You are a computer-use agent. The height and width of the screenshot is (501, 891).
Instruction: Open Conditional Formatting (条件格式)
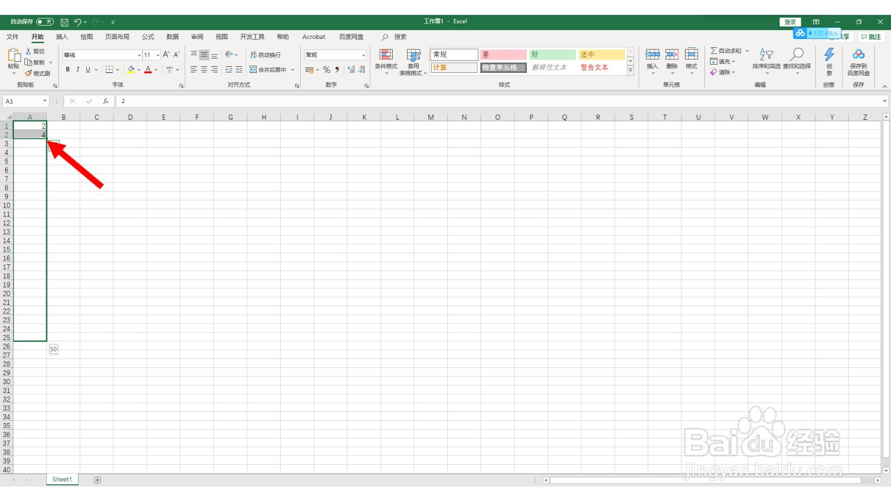(386, 61)
